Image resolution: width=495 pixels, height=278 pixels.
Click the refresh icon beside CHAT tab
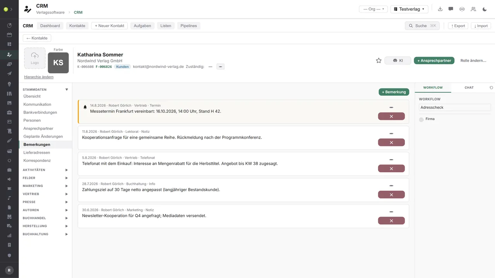492,88
